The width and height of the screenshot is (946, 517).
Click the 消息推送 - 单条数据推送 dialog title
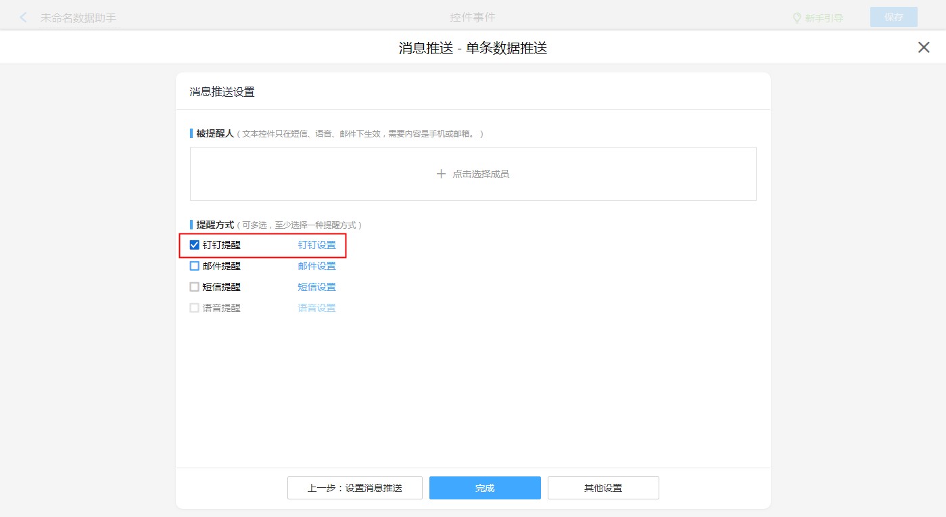tap(473, 48)
